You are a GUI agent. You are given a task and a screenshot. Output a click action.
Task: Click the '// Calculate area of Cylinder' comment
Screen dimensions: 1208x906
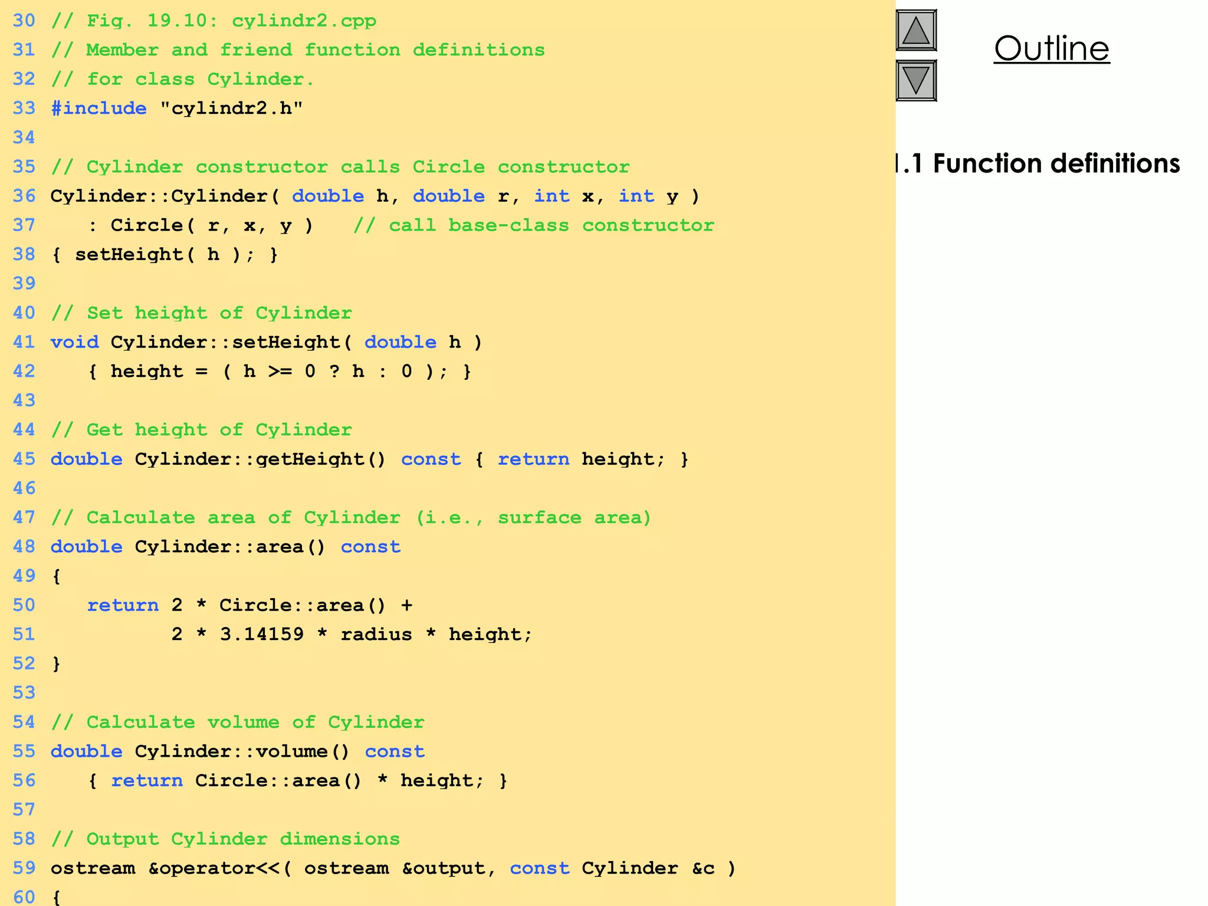tap(351, 518)
